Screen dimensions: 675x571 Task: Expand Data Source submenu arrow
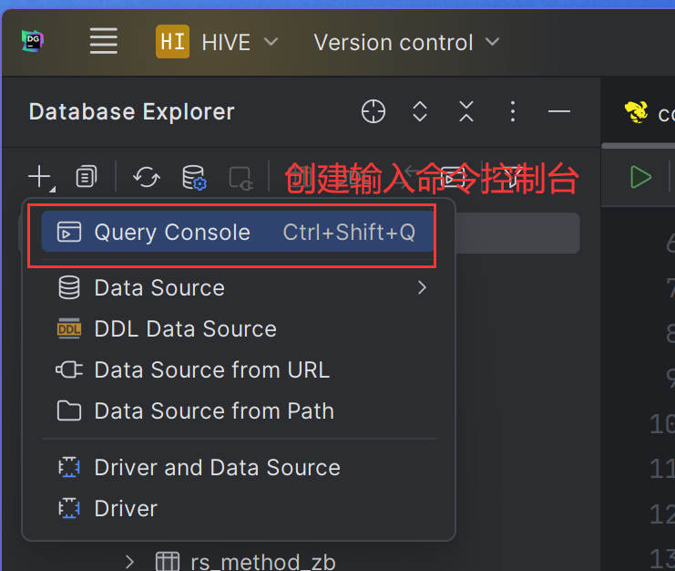point(422,288)
